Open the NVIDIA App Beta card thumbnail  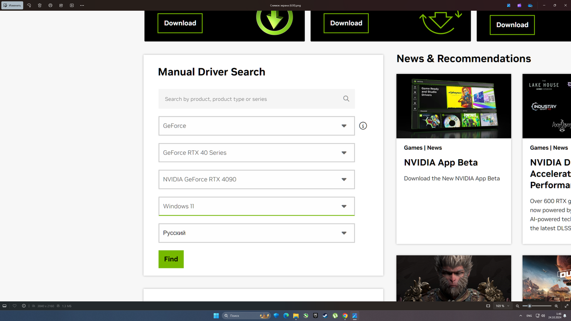[x=454, y=106]
